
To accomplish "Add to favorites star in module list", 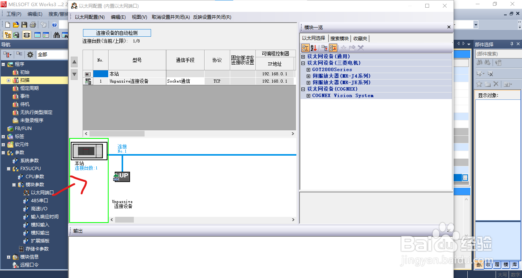I will click(x=343, y=48).
